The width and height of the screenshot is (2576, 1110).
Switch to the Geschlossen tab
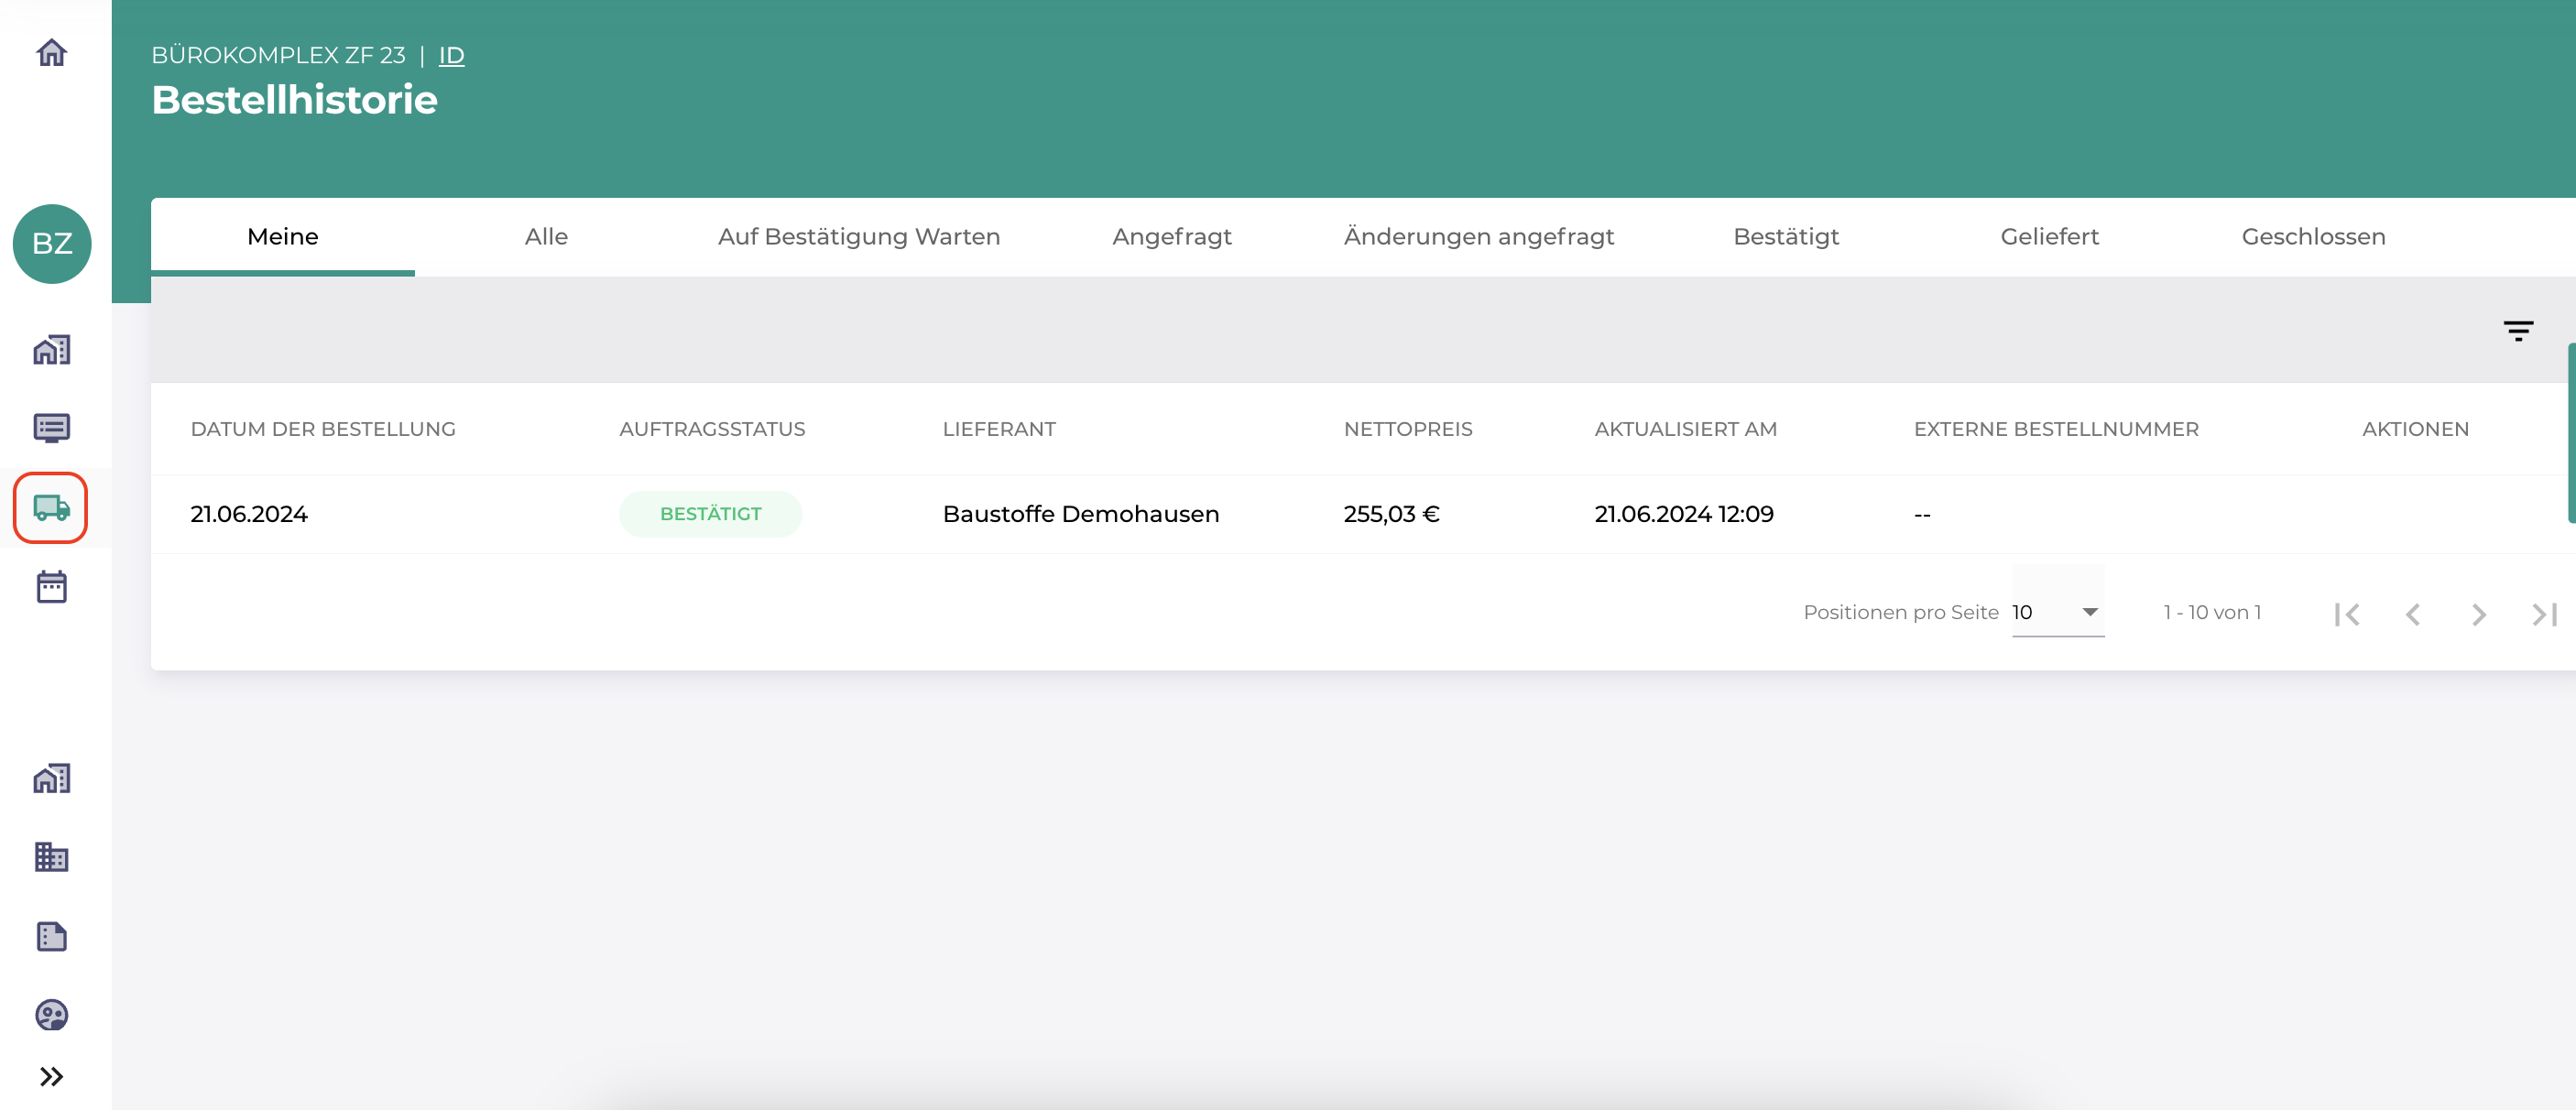[x=2313, y=236]
